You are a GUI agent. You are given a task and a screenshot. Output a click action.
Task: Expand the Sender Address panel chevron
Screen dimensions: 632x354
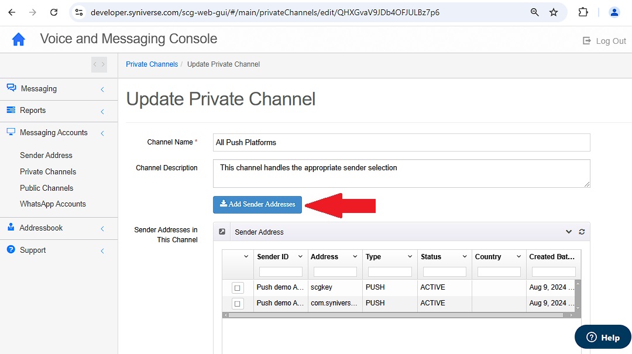[x=569, y=232]
